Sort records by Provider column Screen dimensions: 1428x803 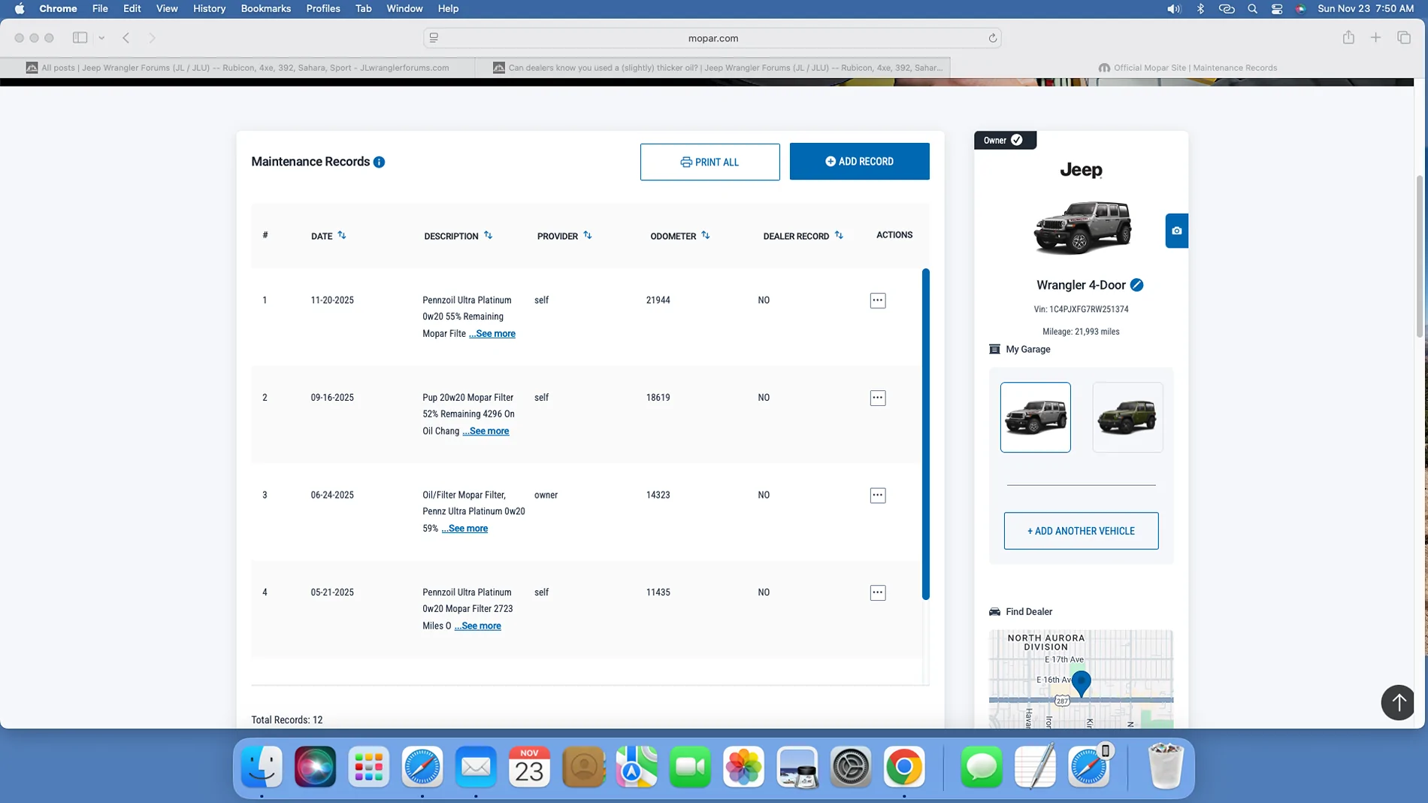[x=587, y=235]
